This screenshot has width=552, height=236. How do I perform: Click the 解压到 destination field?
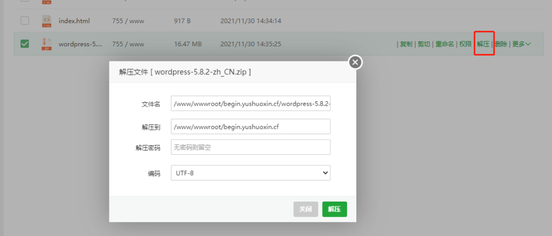pos(250,127)
